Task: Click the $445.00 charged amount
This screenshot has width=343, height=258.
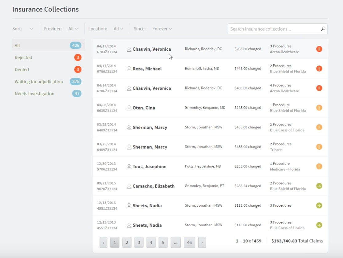Action: [248, 69]
